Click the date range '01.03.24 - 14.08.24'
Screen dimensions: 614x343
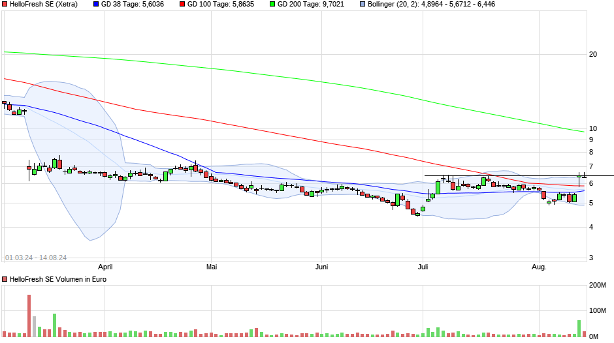coord(36,258)
